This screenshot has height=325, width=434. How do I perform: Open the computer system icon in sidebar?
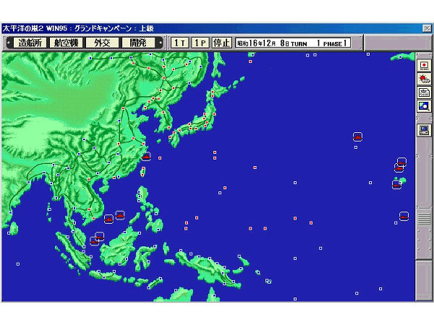click(x=424, y=130)
